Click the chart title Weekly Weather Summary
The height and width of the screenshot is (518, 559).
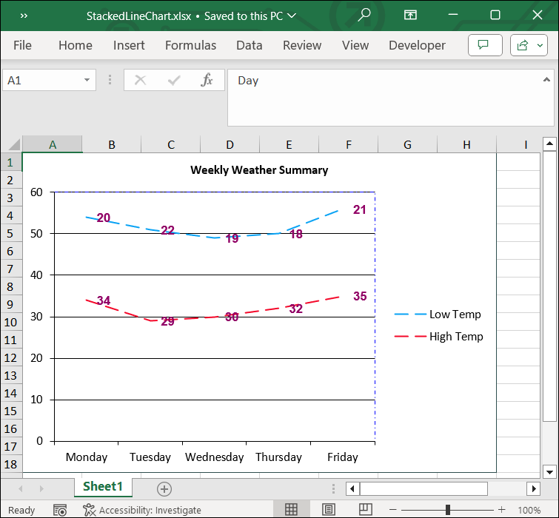tap(259, 170)
